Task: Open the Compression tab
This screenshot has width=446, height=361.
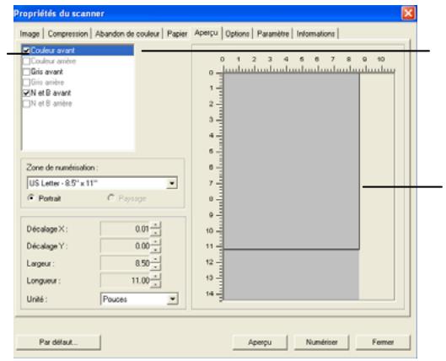Action: (x=67, y=34)
